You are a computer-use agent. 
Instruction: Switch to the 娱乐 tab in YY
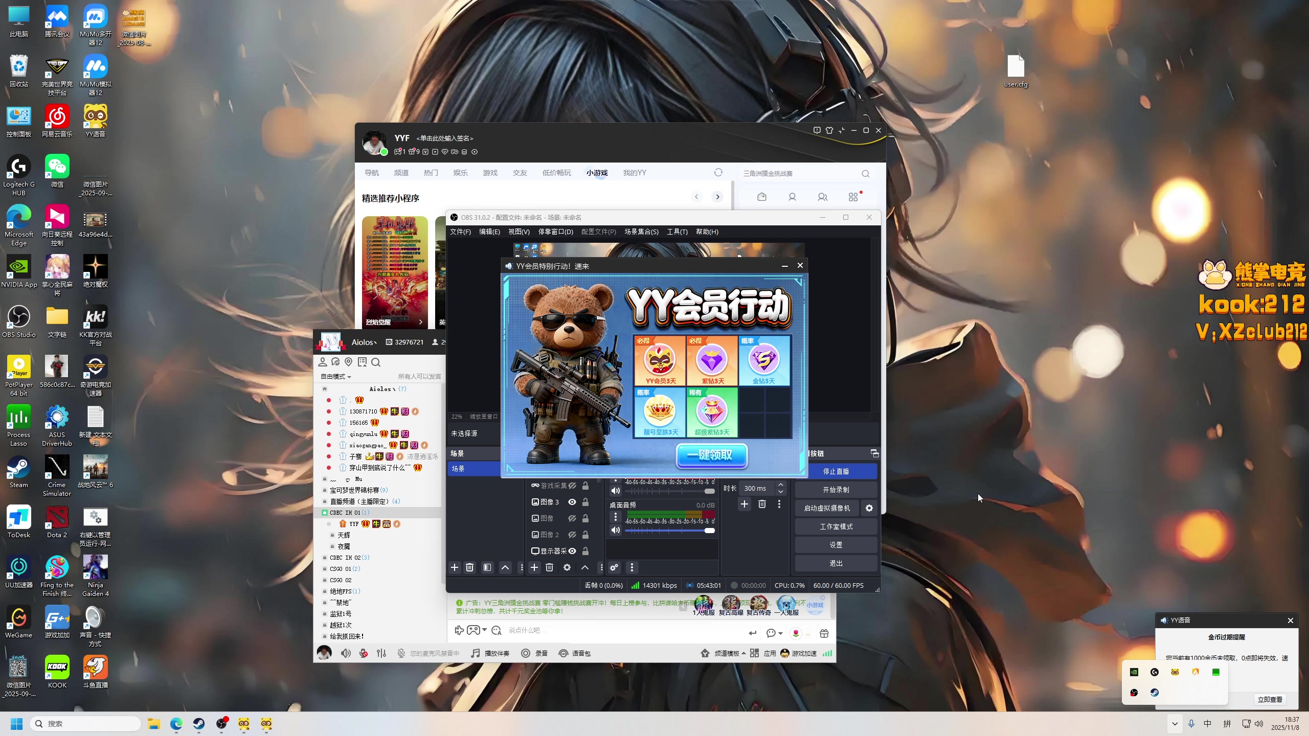click(460, 173)
